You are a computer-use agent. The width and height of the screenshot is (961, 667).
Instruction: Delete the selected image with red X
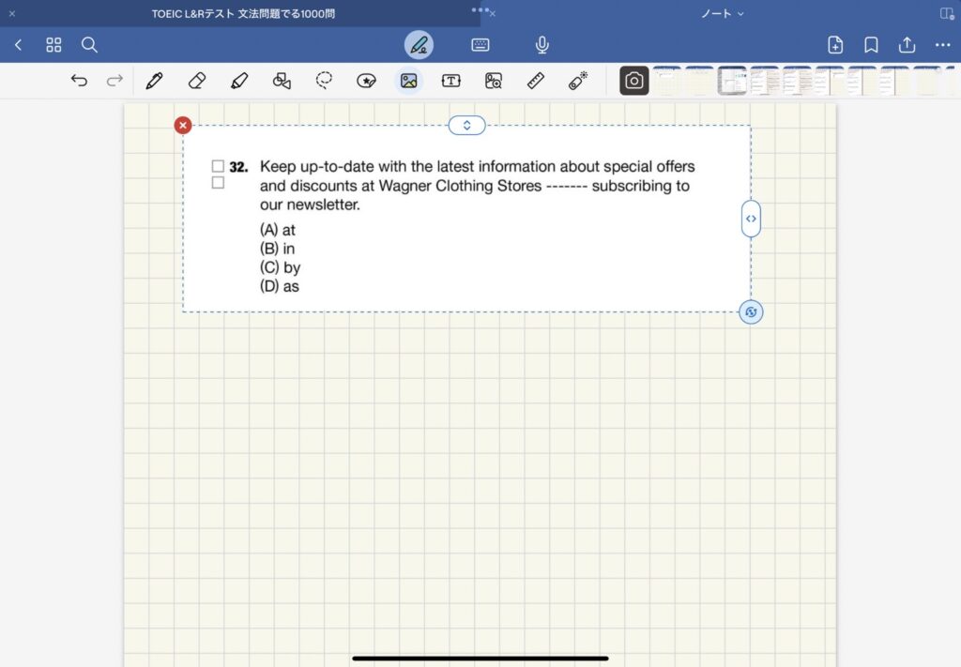click(x=183, y=125)
